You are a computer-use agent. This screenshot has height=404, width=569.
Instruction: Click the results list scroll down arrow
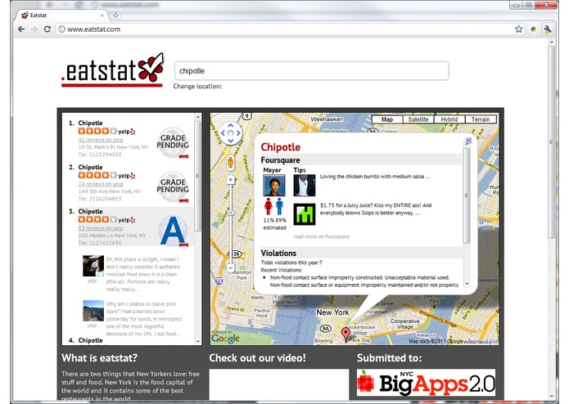click(x=198, y=341)
